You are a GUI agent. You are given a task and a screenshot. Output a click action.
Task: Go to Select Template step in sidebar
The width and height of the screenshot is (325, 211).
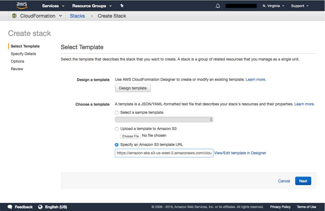tap(25, 46)
